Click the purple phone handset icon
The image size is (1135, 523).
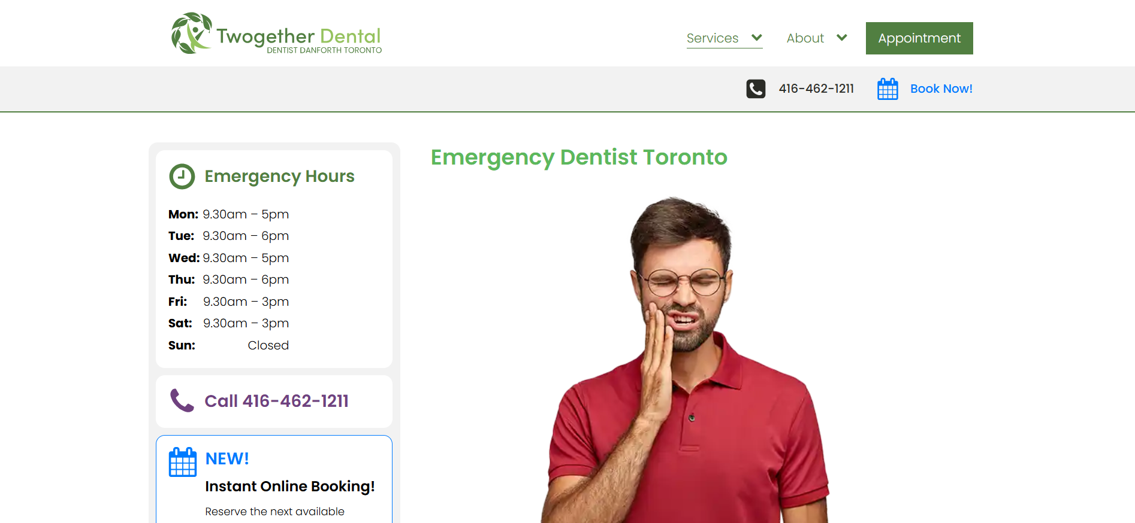[x=182, y=400]
